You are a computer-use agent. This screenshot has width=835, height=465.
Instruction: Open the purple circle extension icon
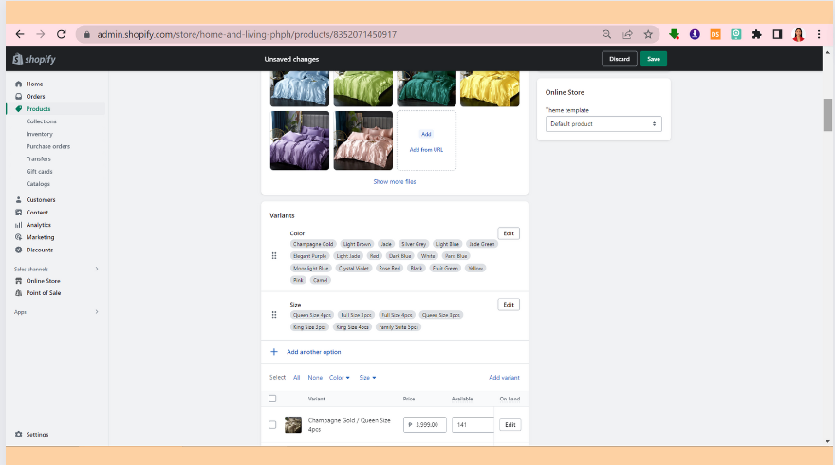click(695, 34)
